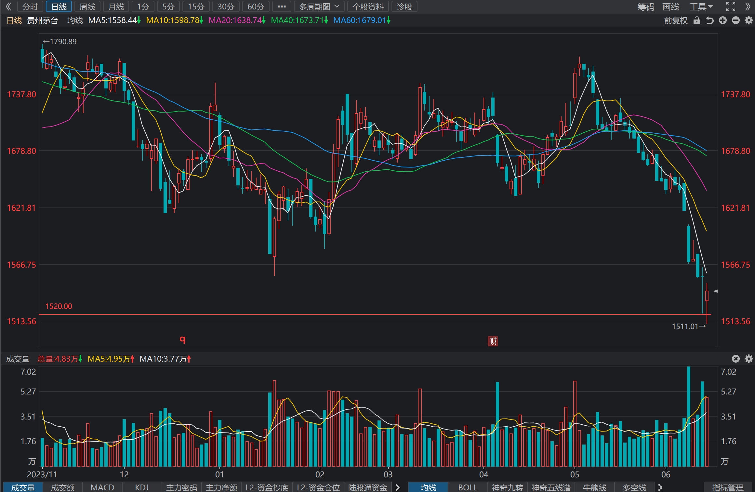
Task: Open 指标管理 indicator management
Action: 728,487
